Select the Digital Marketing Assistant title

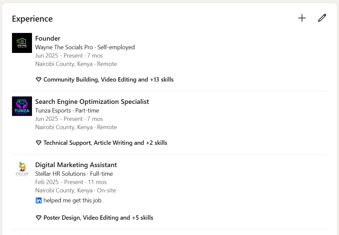click(76, 165)
